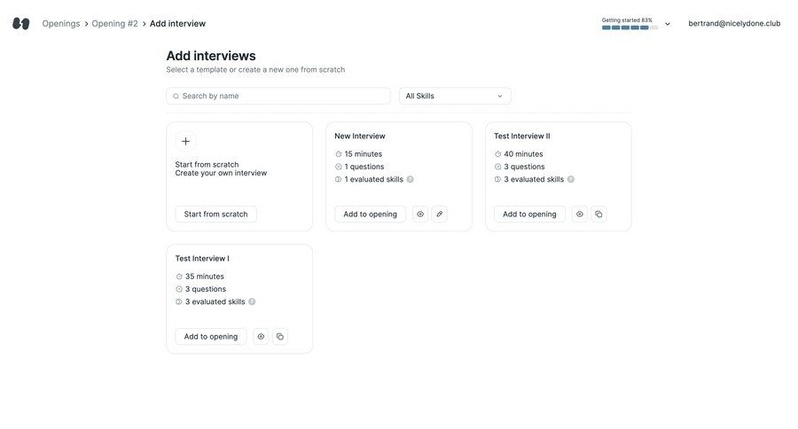Click the questions icon in Test Interview II card

click(497, 167)
